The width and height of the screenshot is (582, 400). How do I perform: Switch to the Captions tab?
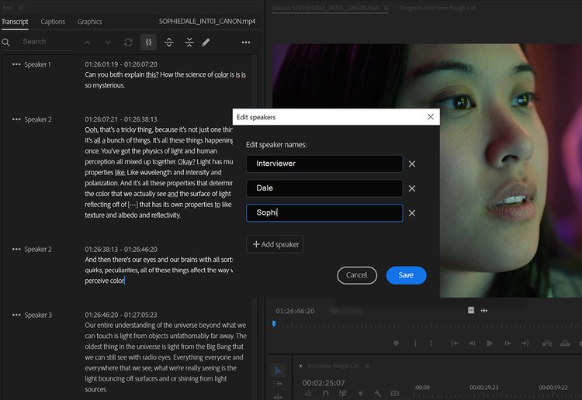click(x=53, y=22)
